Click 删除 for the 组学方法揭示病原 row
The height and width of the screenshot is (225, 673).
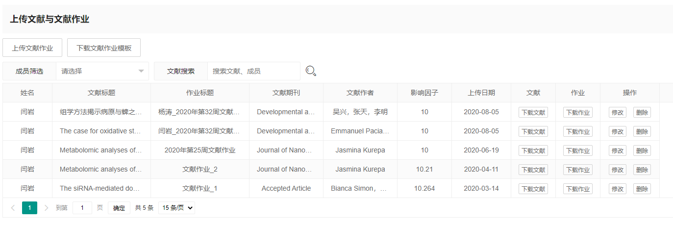point(642,112)
